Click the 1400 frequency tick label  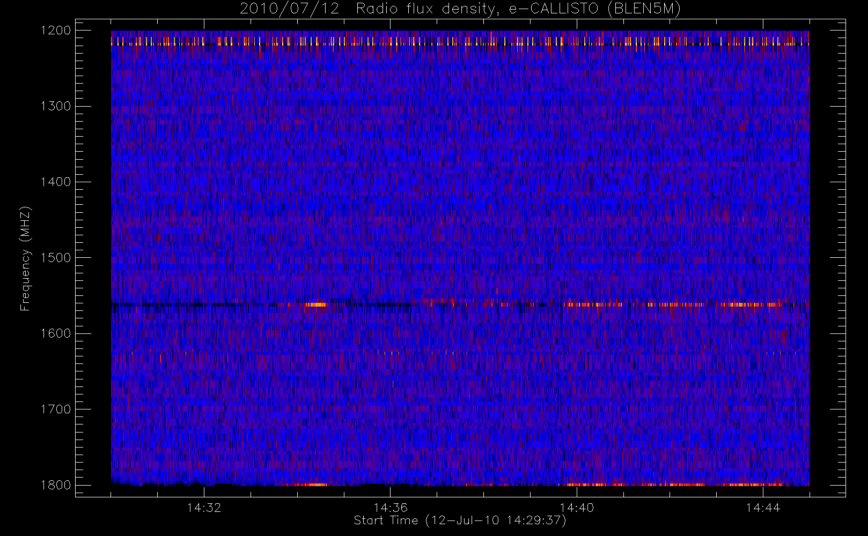click(56, 182)
